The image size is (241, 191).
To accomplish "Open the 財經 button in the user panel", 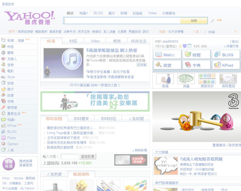I will click(x=197, y=55).
